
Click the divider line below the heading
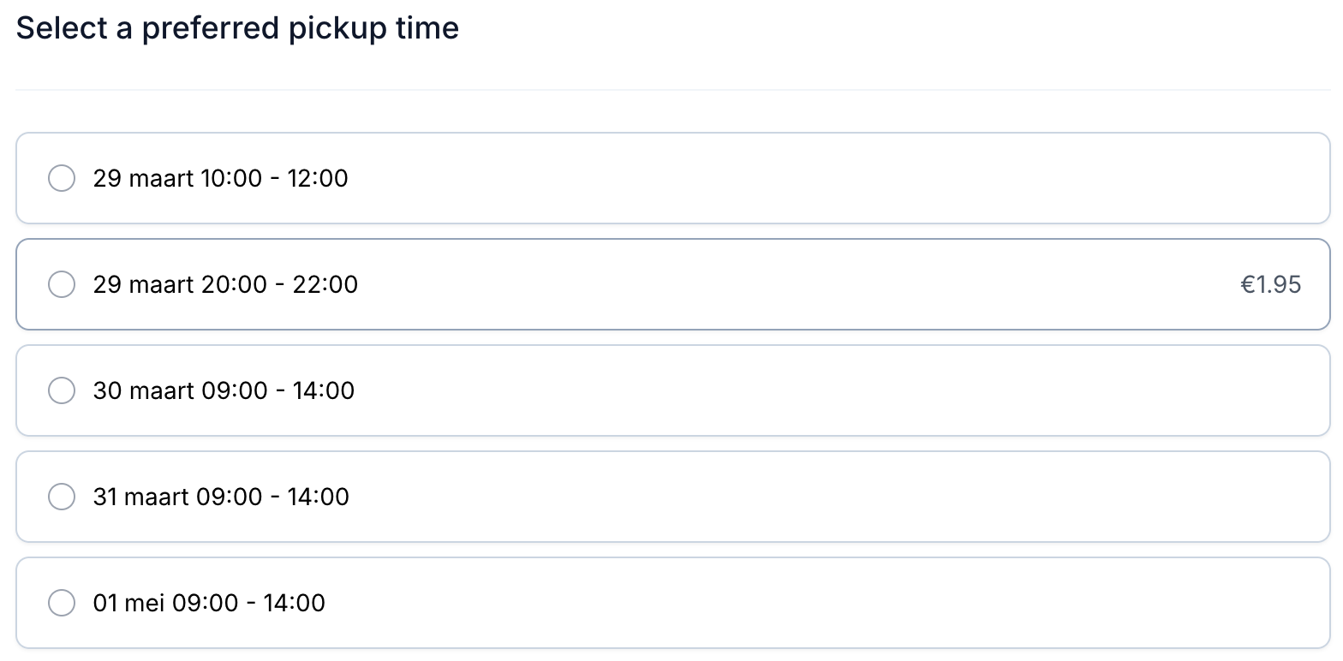coord(672,90)
